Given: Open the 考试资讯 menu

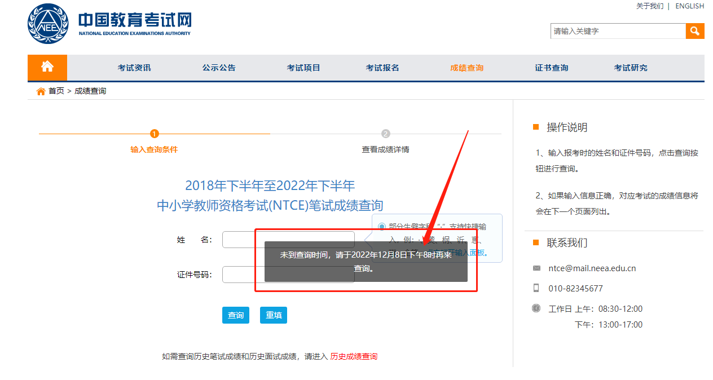Looking at the screenshot, I should pos(134,68).
